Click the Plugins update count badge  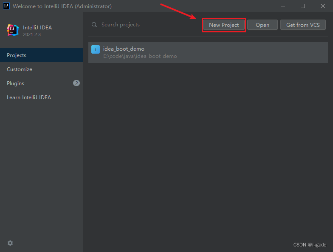pos(76,83)
